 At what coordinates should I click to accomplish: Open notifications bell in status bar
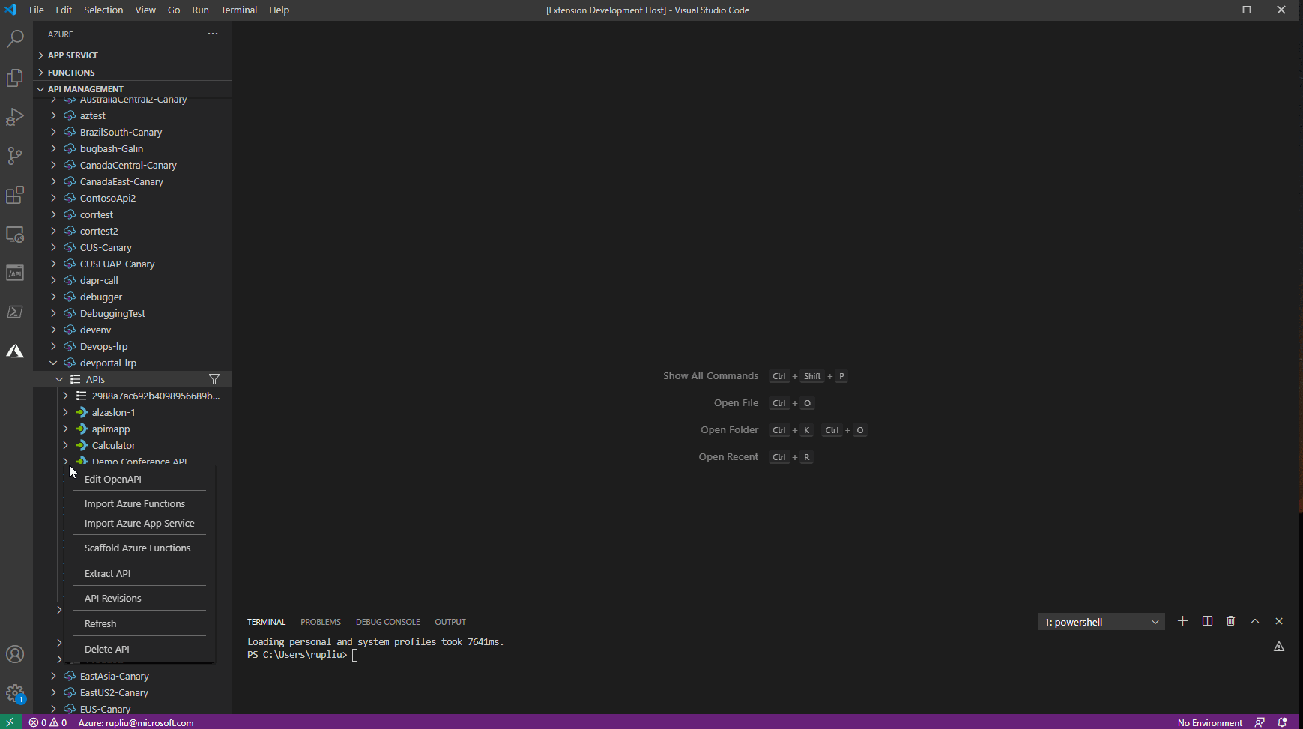[x=1283, y=722]
